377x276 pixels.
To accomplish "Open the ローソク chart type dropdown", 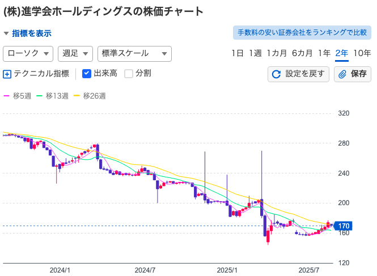I will [28, 54].
